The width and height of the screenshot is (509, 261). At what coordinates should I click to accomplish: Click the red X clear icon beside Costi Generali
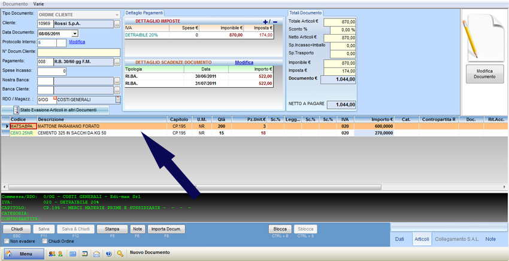pyautogui.click(x=54, y=97)
